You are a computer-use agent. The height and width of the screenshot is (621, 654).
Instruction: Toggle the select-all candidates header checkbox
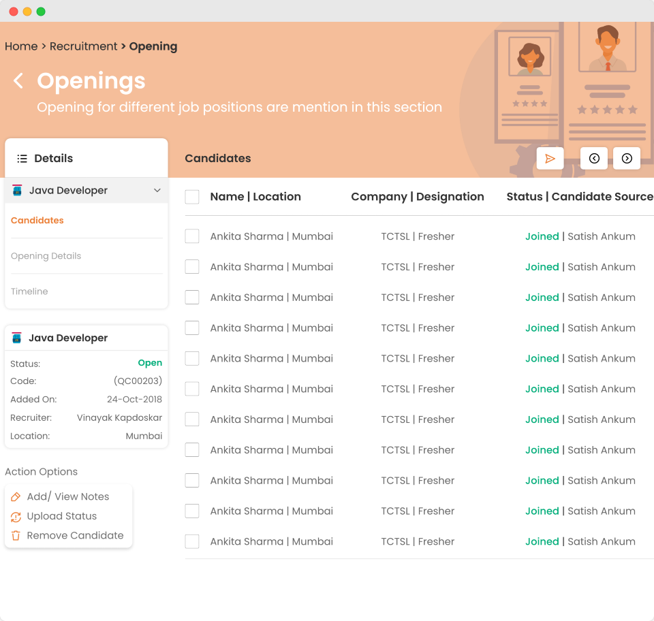tap(192, 197)
